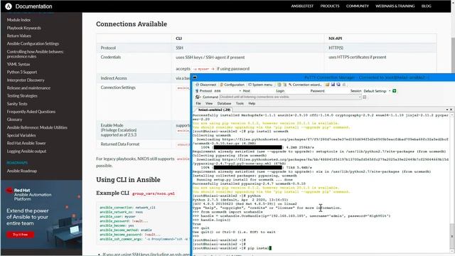Click the open folder icon in PuTTY toolbar
The image size is (455, 256).
click(x=327, y=85)
